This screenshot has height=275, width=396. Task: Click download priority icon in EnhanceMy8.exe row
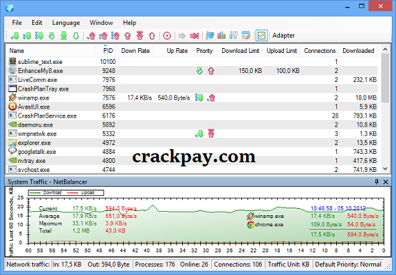pyautogui.click(x=199, y=71)
